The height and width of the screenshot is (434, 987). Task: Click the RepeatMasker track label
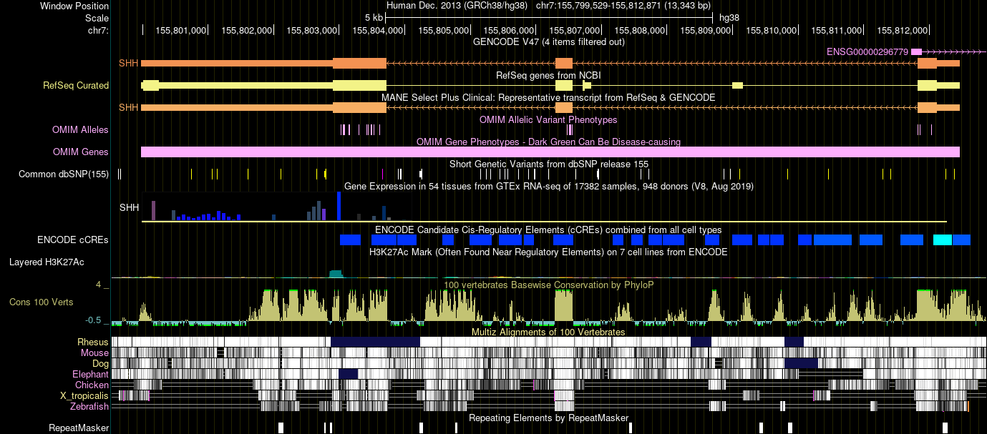pos(79,428)
